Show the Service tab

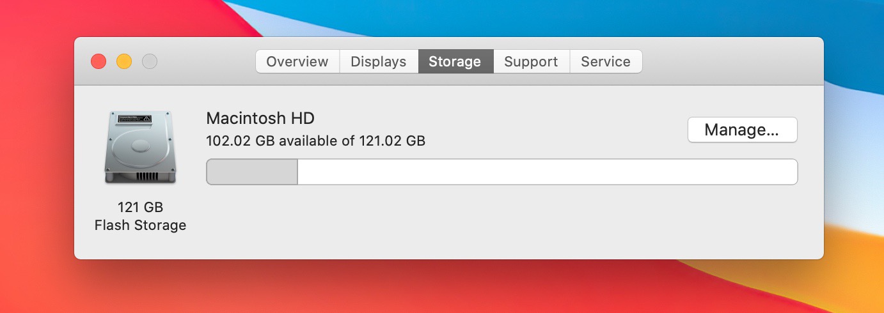click(x=606, y=61)
